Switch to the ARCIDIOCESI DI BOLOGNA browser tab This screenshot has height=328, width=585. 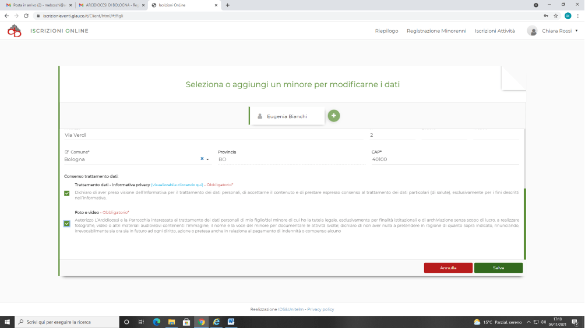click(111, 5)
